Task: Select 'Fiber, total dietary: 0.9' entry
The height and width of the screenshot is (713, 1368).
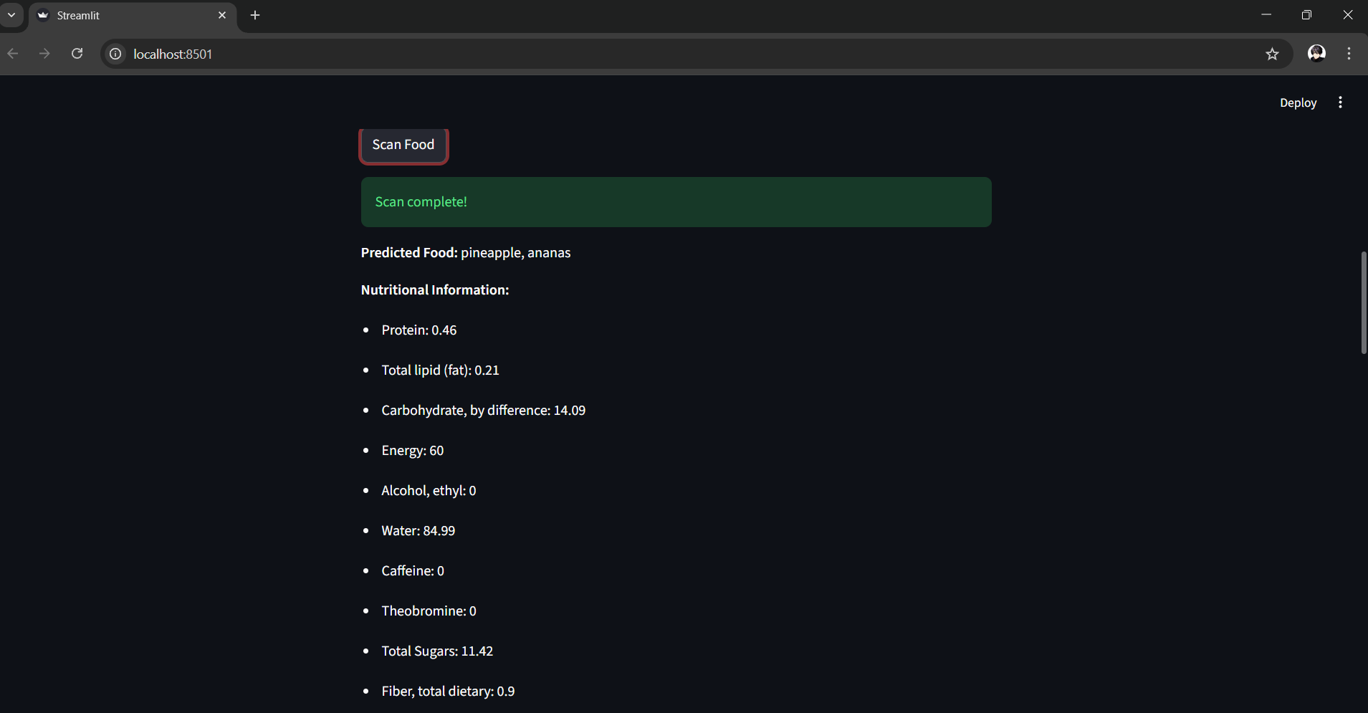Action: click(x=448, y=692)
